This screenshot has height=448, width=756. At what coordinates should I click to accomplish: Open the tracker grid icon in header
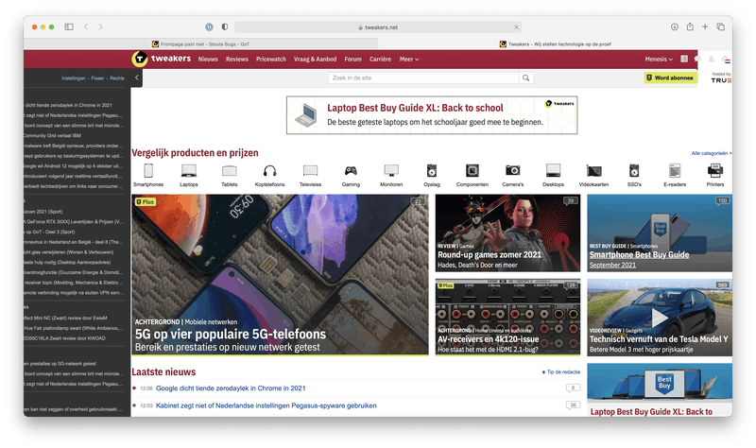click(x=684, y=59)
